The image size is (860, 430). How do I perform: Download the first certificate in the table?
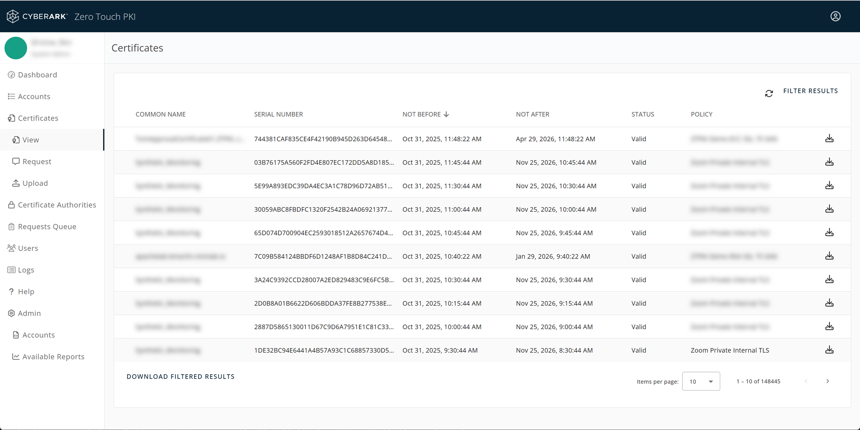[829, 139]
